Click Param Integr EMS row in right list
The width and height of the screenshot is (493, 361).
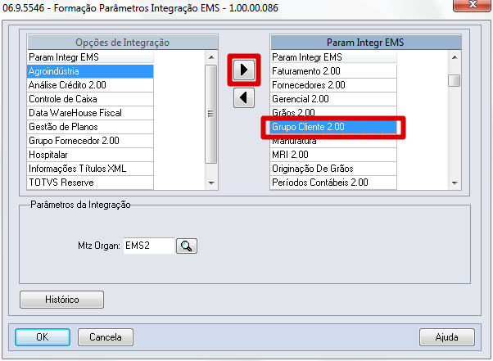click(333, 57)
